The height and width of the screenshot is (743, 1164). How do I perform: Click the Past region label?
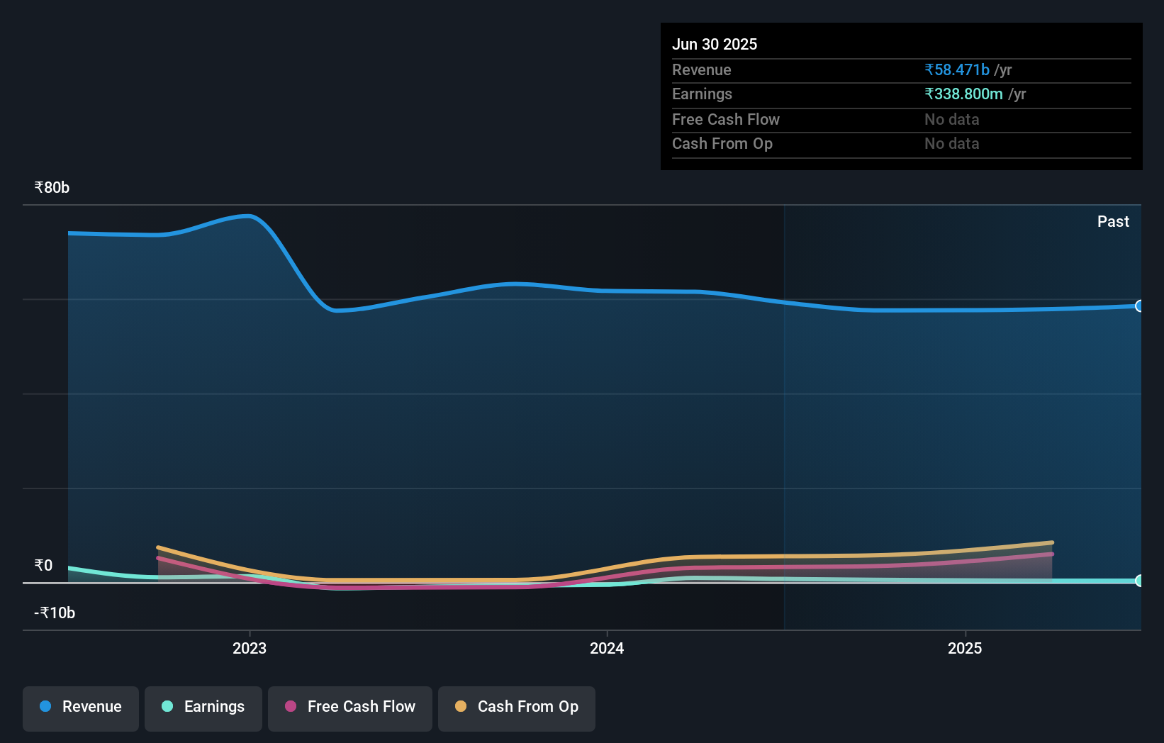[1113, 221]
